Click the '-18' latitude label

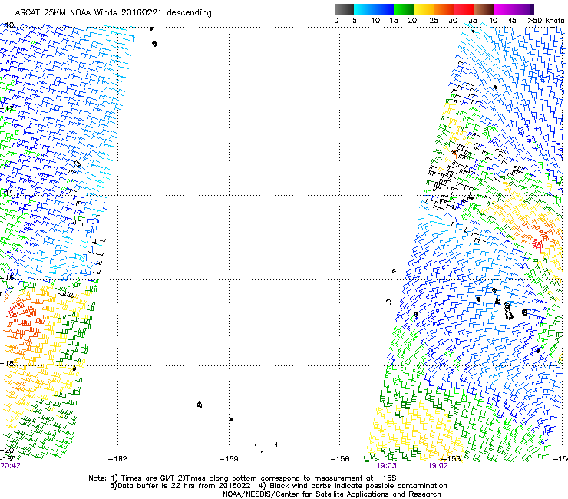pos(7,363)
